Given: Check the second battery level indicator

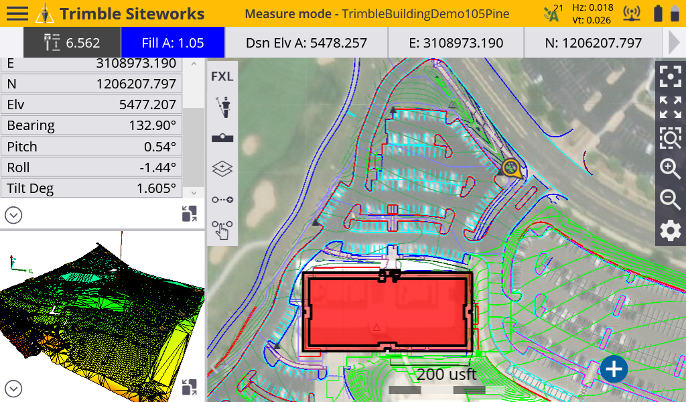Looking at the screenshot, I should 675,13.
